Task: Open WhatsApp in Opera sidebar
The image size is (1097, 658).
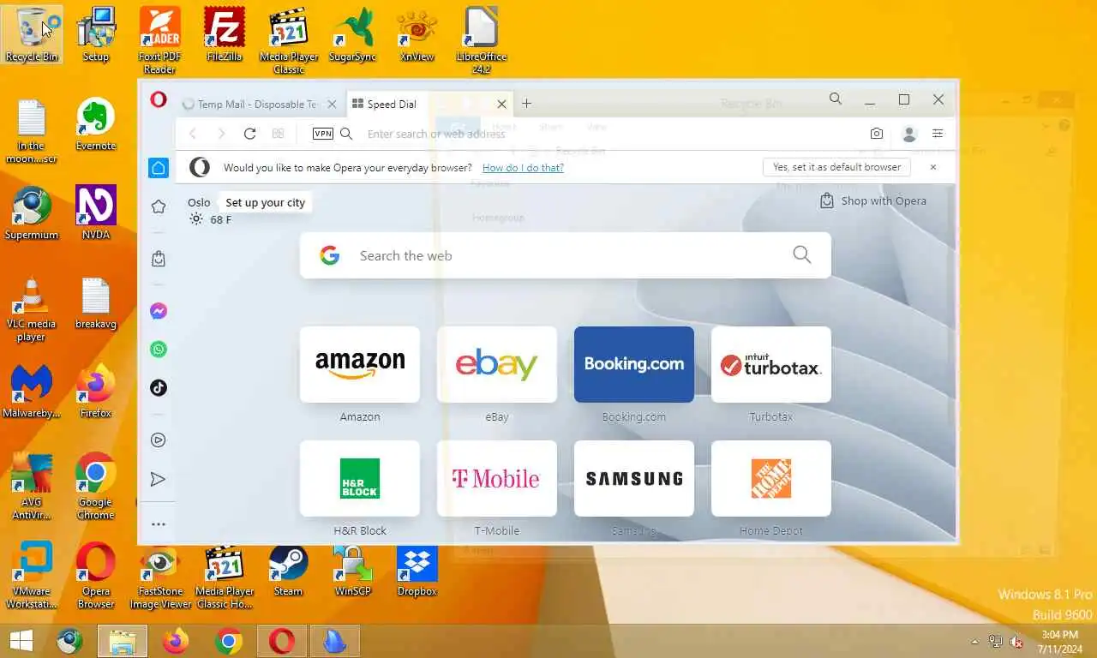Action: tap(159, 349)
